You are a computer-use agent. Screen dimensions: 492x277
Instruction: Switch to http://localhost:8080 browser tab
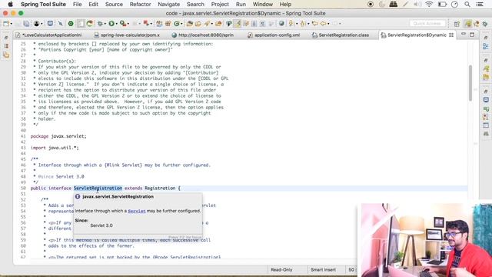pos(203,35)
